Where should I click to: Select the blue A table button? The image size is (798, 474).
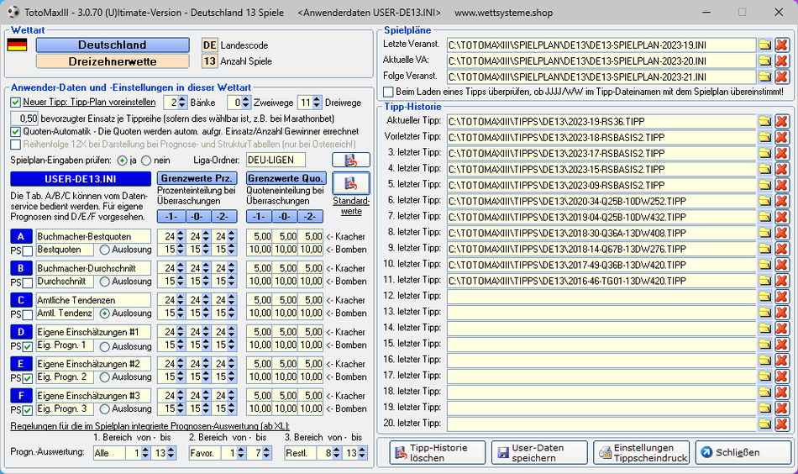click(x=21, y=236)
